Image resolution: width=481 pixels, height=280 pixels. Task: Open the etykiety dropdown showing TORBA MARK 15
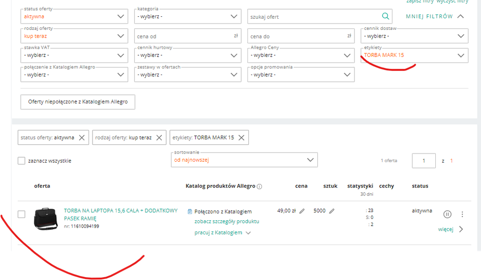pos(414,55)
